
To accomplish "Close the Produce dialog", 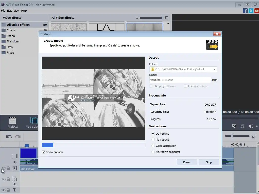I will click(217, 34).
